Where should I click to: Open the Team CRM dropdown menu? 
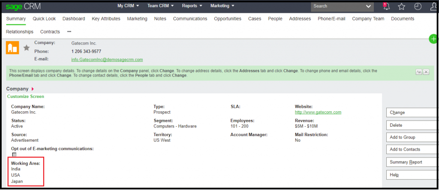(x=161, y=6)
